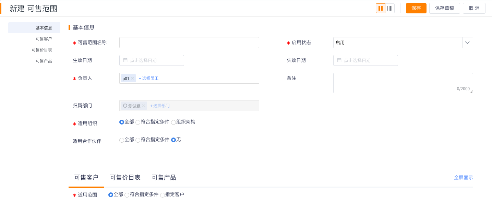Screen dimensions: 492x202
Task: Expand the 启用状态 dropdown arrow
Action: 467,43
